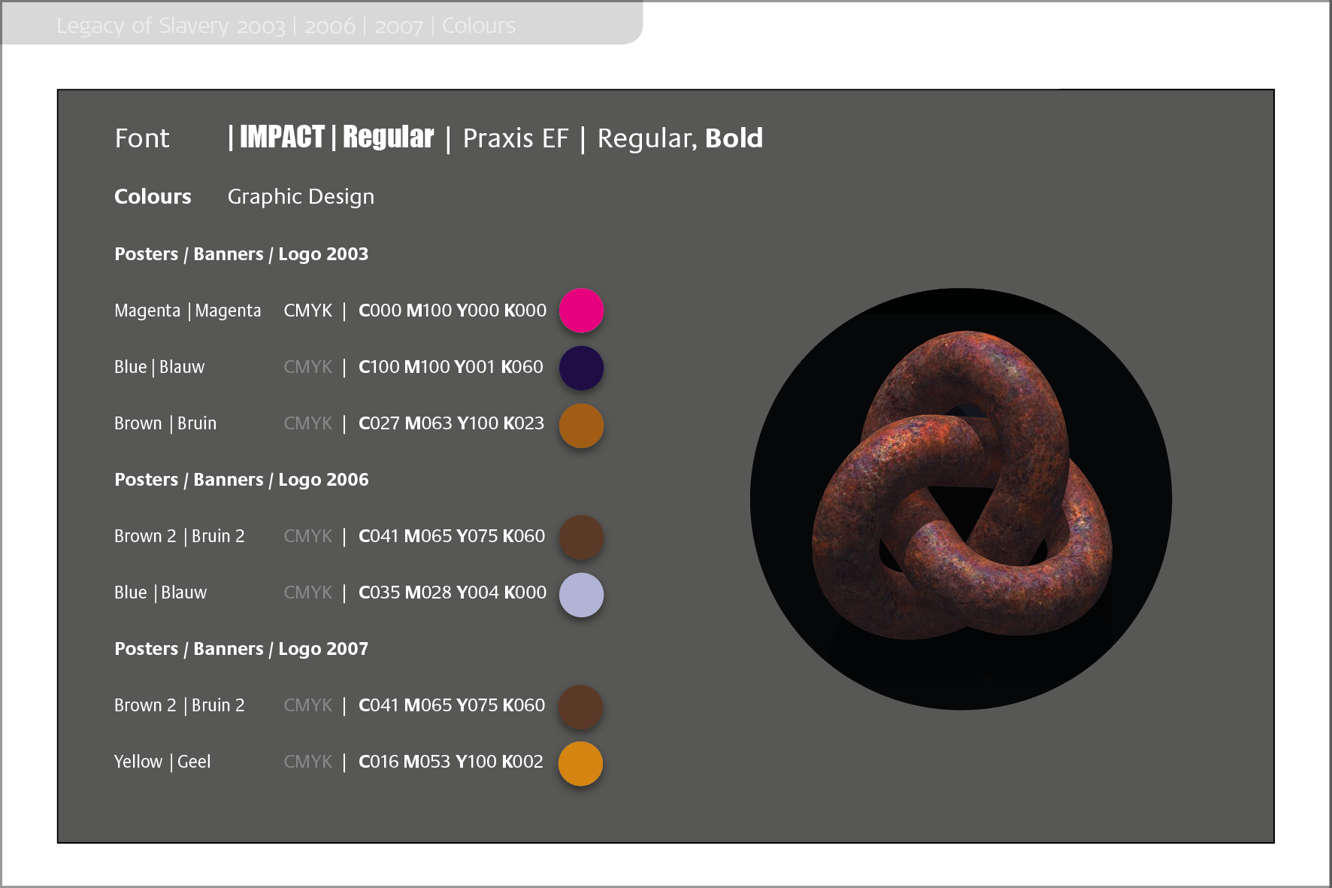This screenshot has width=1332, height=888.
Task: Click 'Brown 2 | Bruin 2' in 2007 section
Action: point(180,705)
